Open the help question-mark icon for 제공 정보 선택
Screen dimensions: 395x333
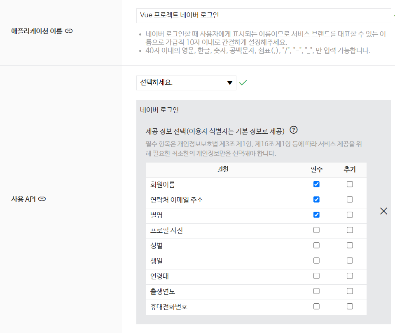(294, 130)
